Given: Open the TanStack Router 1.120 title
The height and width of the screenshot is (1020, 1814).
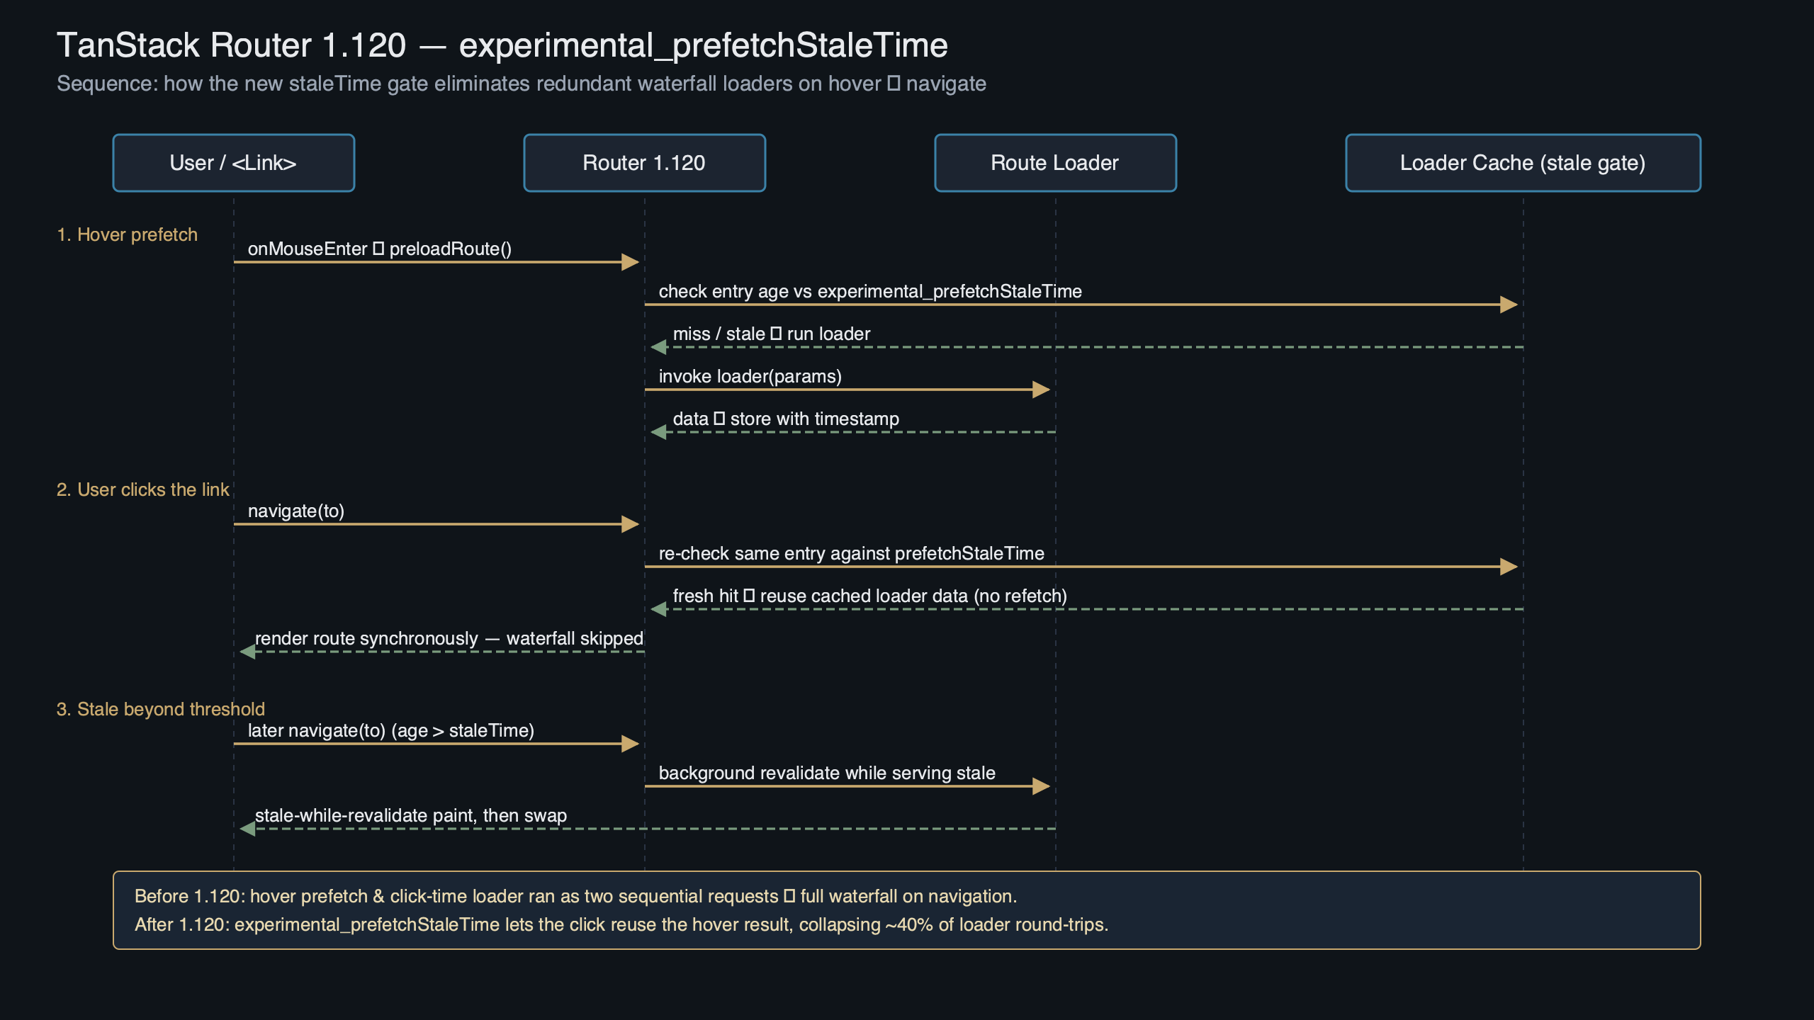Looking at the screenshot, I should (503, 45).
